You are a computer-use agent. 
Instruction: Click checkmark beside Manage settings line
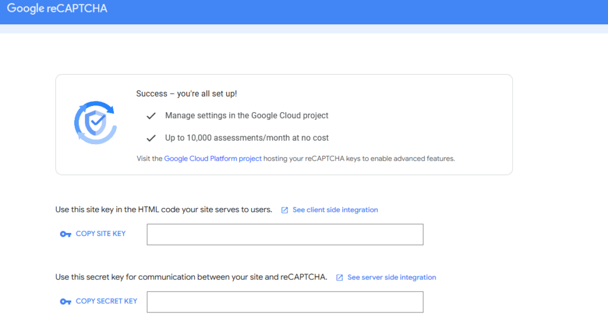tap(151, 116)
